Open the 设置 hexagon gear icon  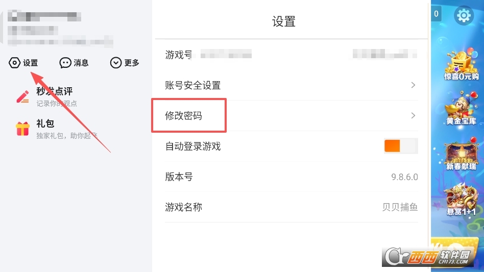(15, 63)
